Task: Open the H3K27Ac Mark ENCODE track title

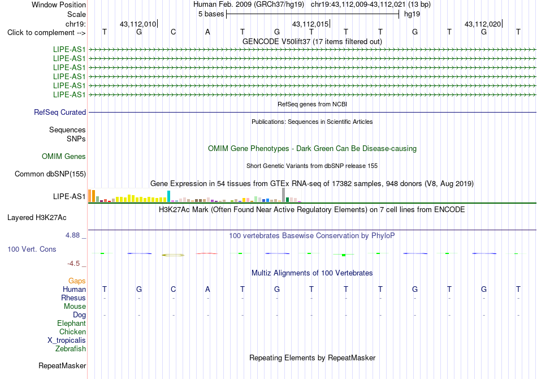Action: coord(312,210)
